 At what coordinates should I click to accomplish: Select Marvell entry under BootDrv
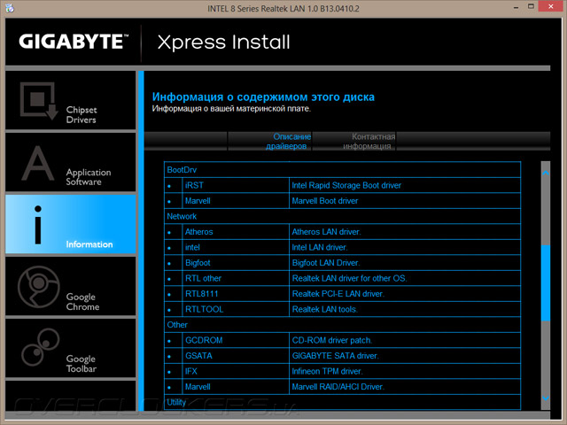pyautogui.click(x=198, y=201)
